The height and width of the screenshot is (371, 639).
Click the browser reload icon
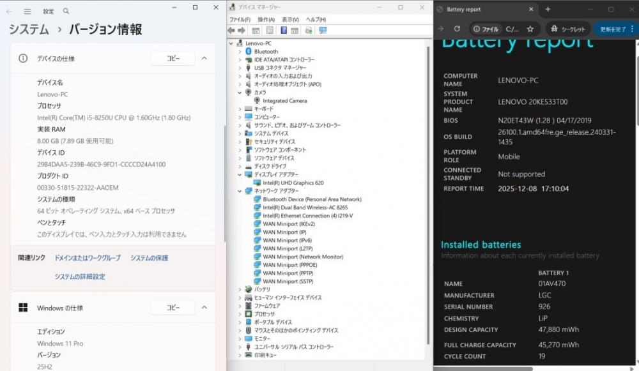458,29
